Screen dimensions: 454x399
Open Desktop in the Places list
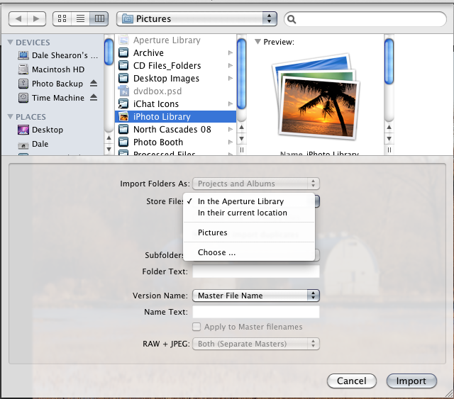(48, 130)
